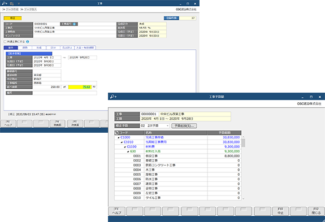Screen dimensions: 325x222
Task: Select row 0010 タイル工事
Action: 178,198
